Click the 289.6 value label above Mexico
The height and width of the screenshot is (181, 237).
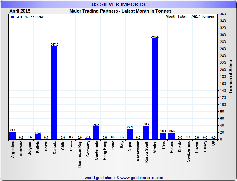pos(155,37)
